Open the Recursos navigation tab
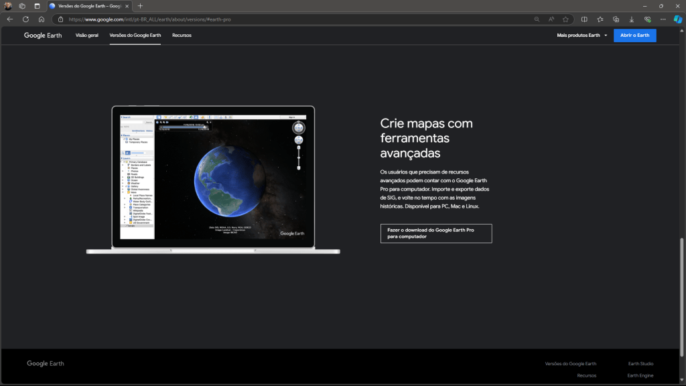This screenshot has width=686, height=386. point(182,35)
